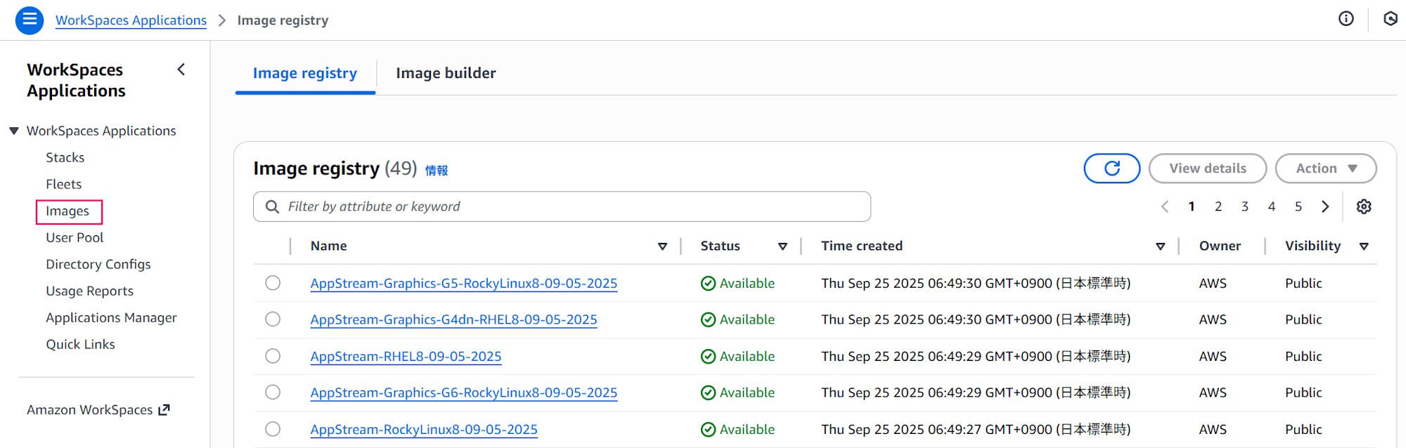Click current page 1 in pagination
The width and height of the screenshot is (1406, 448).
point(1192,206)
